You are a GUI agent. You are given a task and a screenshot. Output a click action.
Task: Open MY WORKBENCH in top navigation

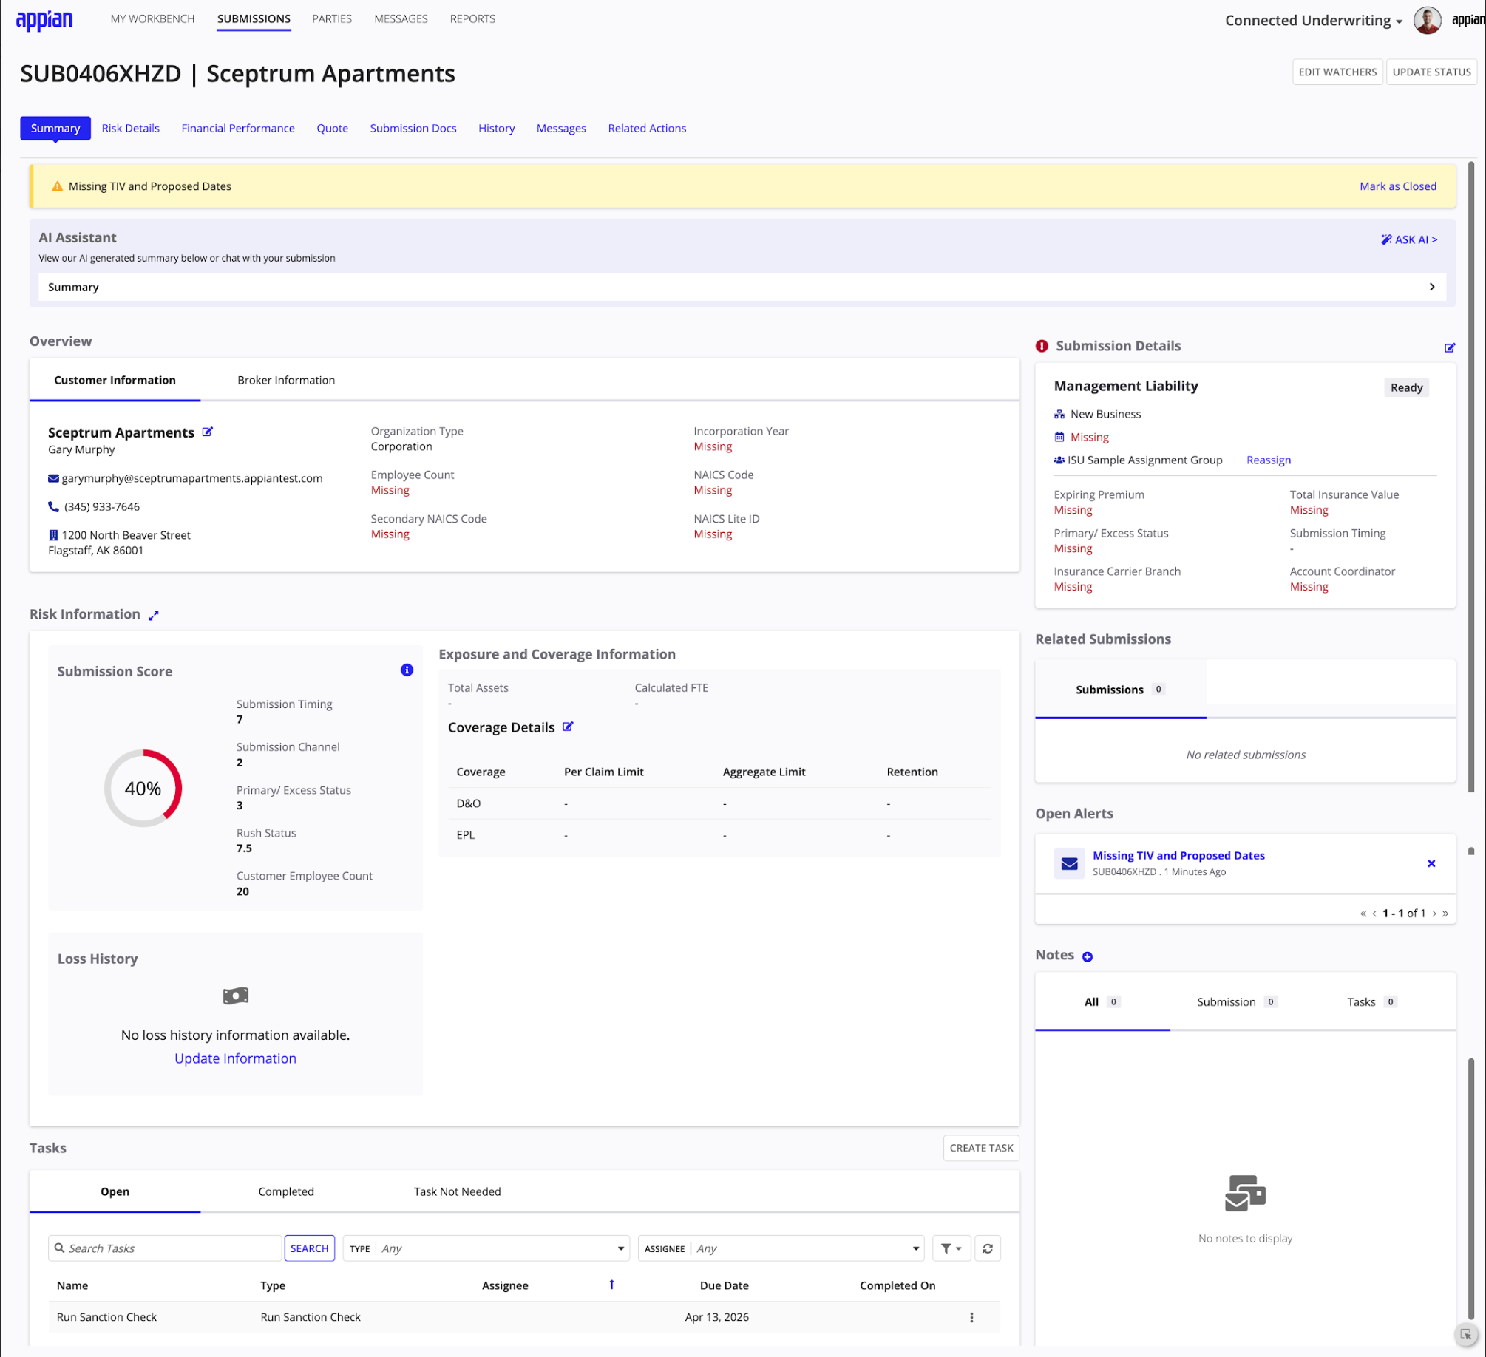152,19
